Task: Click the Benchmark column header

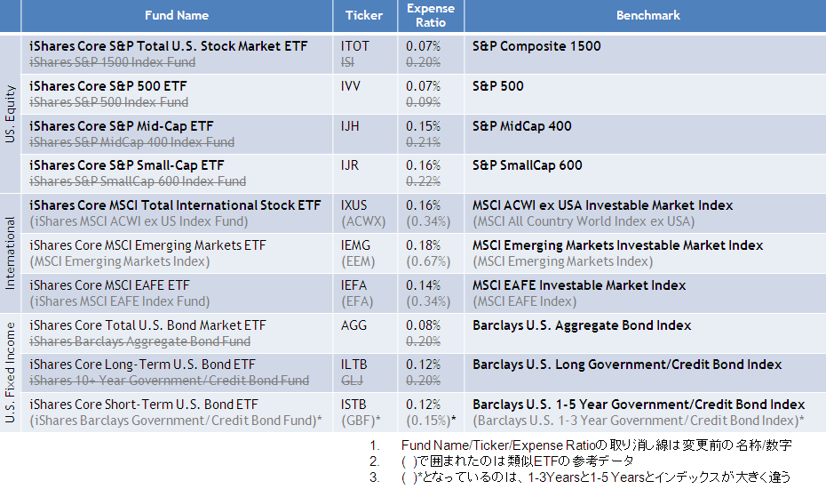Action: (647, 15)
